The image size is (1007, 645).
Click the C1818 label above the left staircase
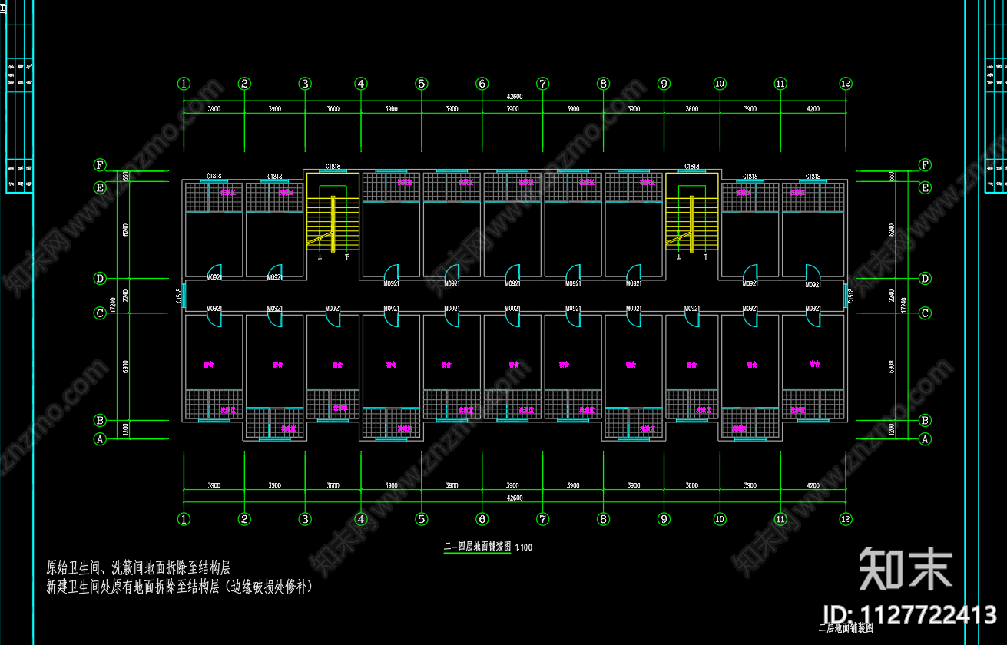point(333,166)
